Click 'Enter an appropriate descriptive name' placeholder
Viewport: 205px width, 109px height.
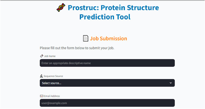(x=66, y=63)
